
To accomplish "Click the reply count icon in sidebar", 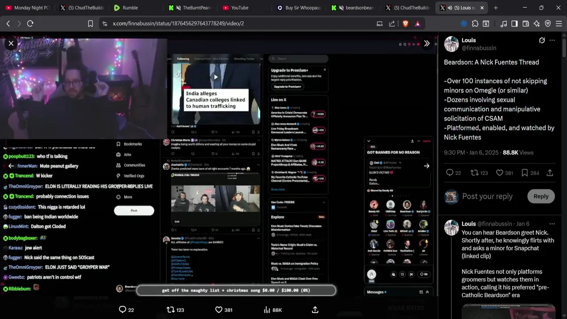I will (450, 173).
